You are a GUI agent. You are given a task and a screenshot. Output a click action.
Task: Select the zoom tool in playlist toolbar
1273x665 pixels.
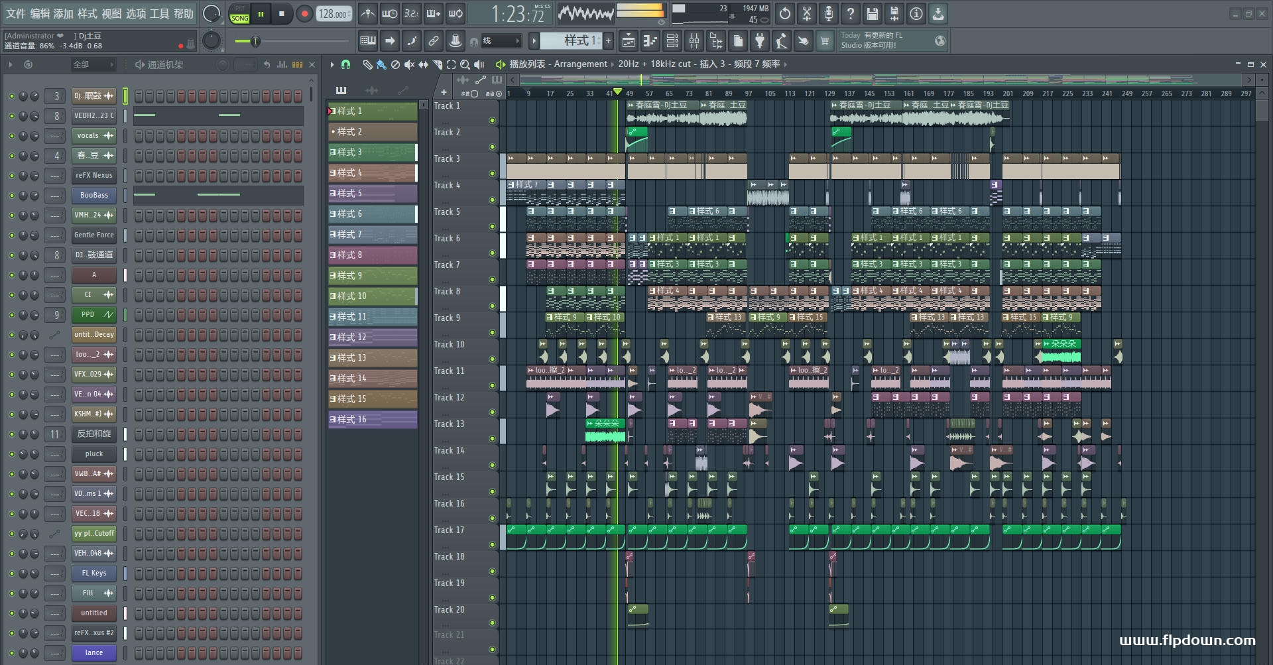point(465,64)
